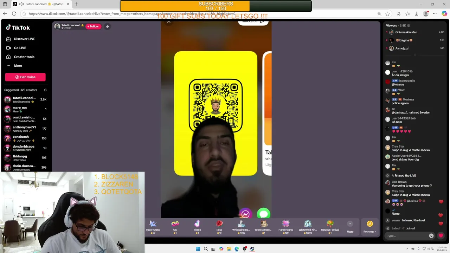This screenshot has height=253, width=450.
Task: Open the Recharge coins menu
Action: tap(369, 227)
